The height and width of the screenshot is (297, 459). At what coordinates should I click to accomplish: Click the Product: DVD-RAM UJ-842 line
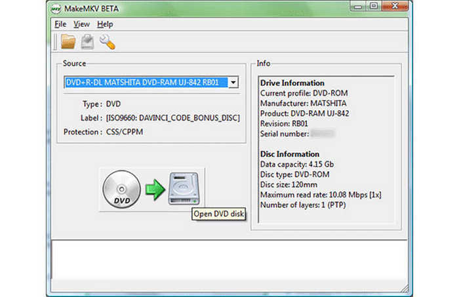pos(304,113)
